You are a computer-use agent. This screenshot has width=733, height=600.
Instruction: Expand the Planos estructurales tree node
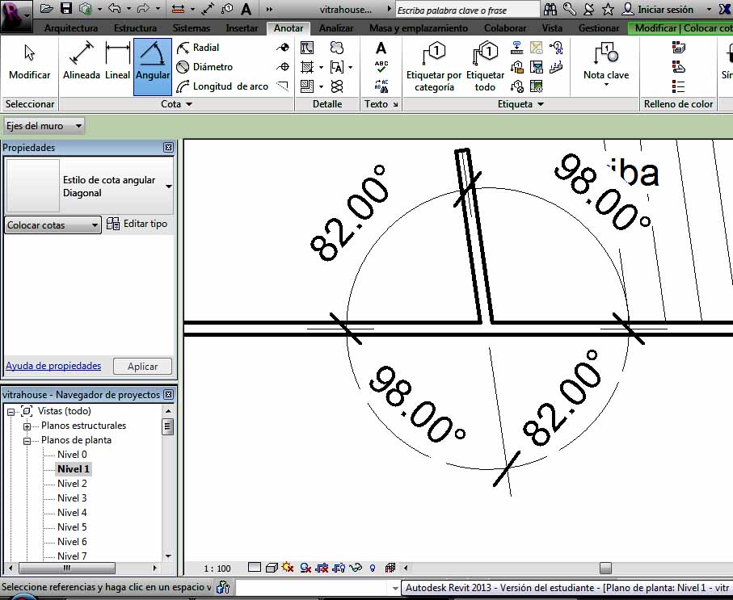tap(27, 426)
